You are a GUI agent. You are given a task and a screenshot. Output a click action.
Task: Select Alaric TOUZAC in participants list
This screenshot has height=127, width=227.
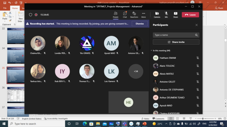click(176, 66)
